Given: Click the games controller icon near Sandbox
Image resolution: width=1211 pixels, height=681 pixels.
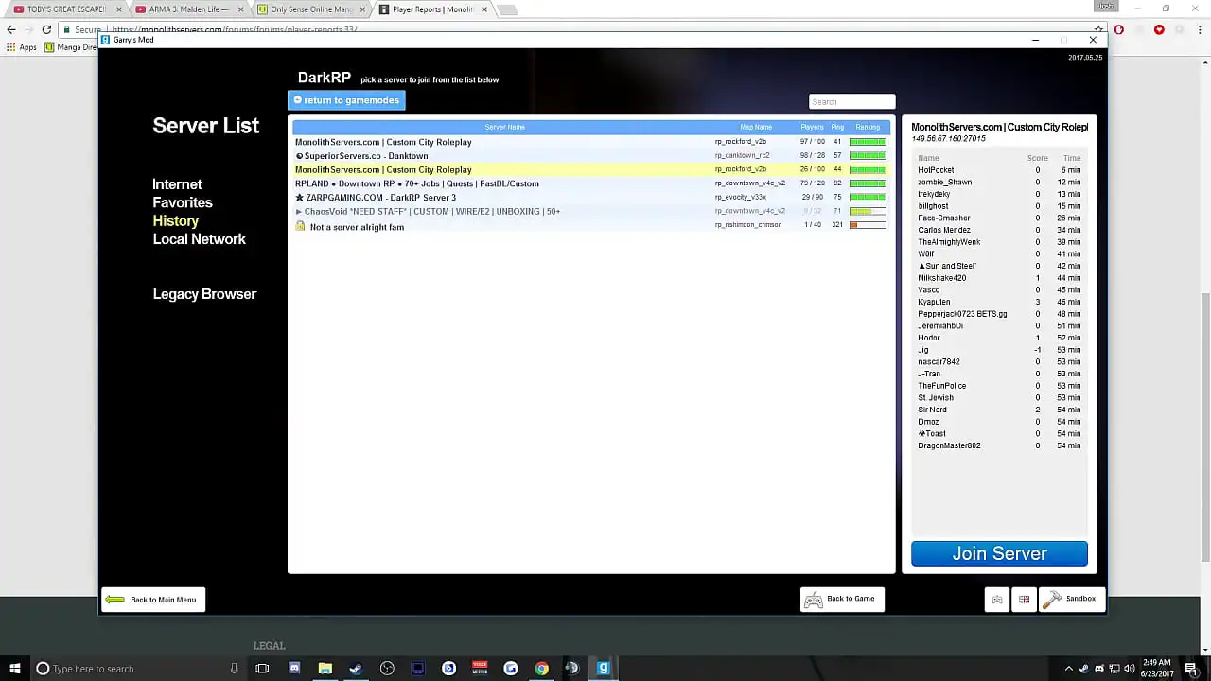Looking at the screenshot, I should 996,600.
